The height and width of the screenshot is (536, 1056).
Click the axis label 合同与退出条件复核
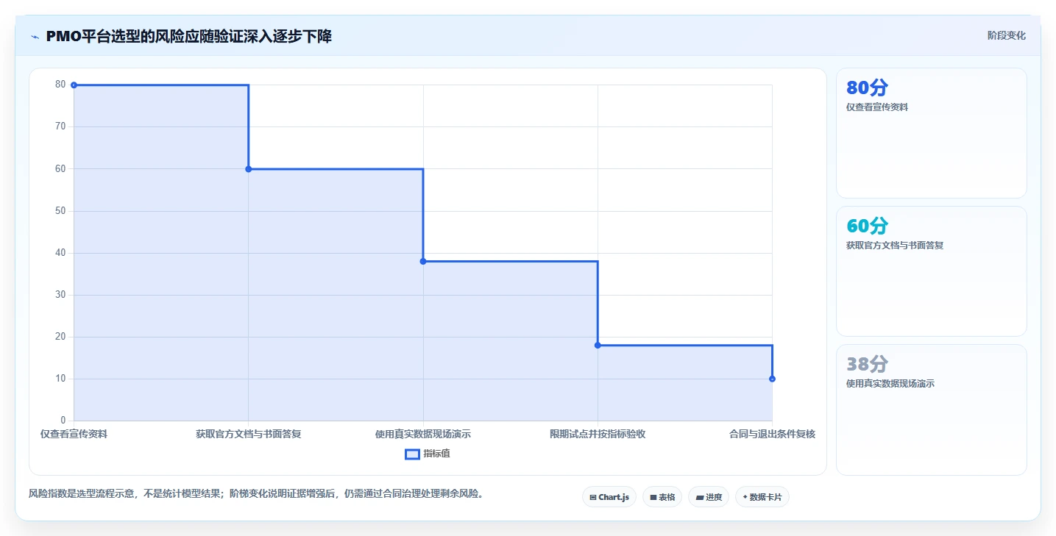coord(772,434)
